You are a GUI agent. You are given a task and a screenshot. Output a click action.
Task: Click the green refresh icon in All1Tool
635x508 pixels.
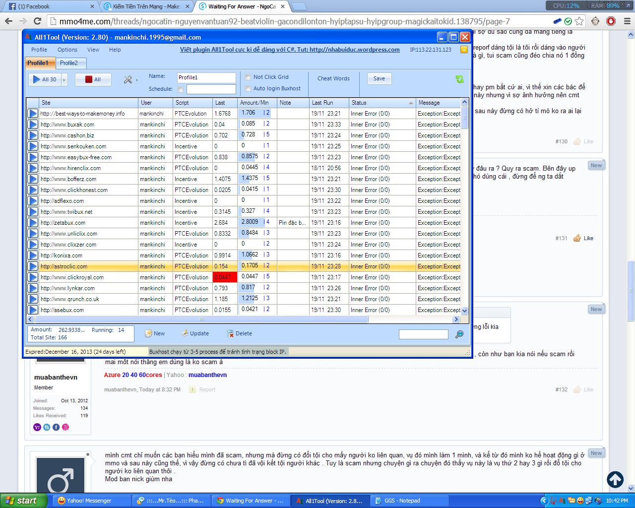click(459, 79)
